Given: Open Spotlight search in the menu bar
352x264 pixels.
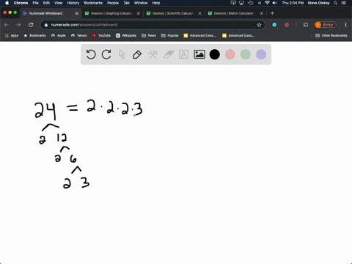Looking at the screenshot, I should click(336, 3).
